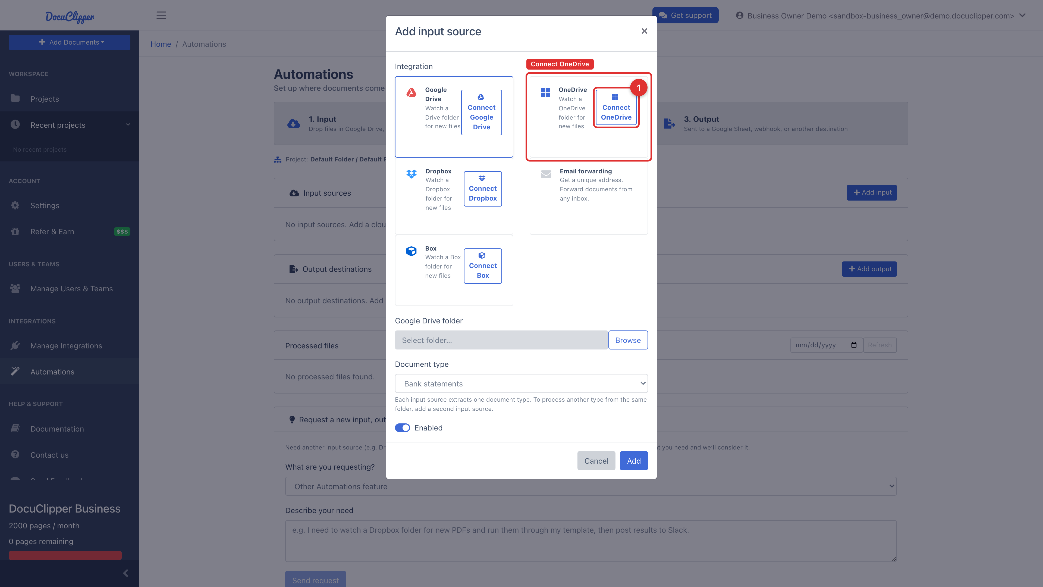Expand Recent projects chevron

click(128, 125)
